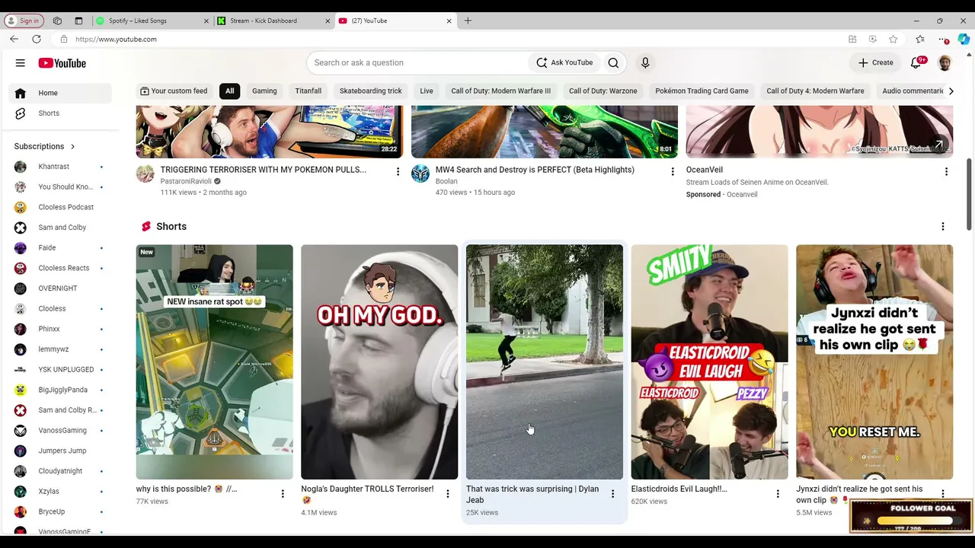Open options for 'why is this possible' short
The image size is (975, 548).
[x=283, y=494]
